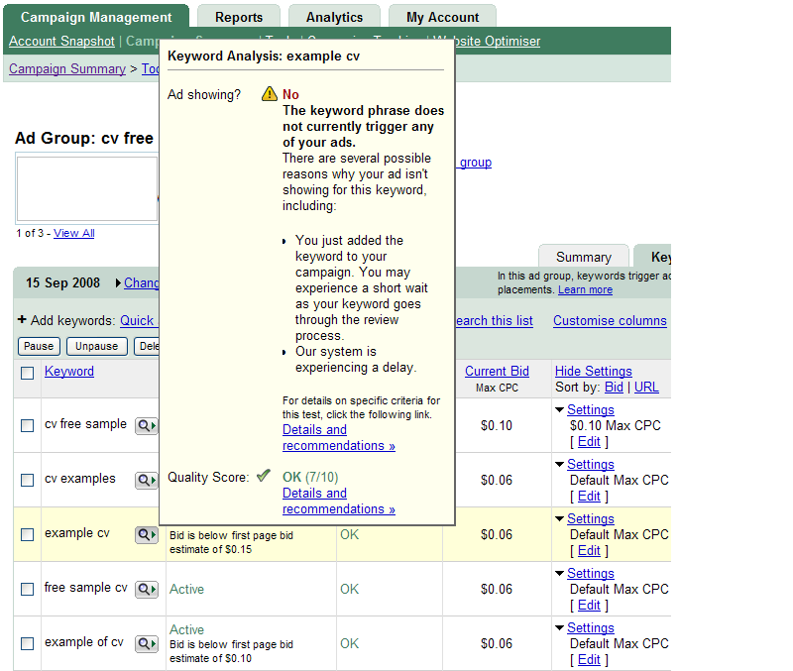Viewport: 793px width, 671px height.
Task: Click 'Bid is below first page bid estimate of $0.15'
Action: point(232,542)
